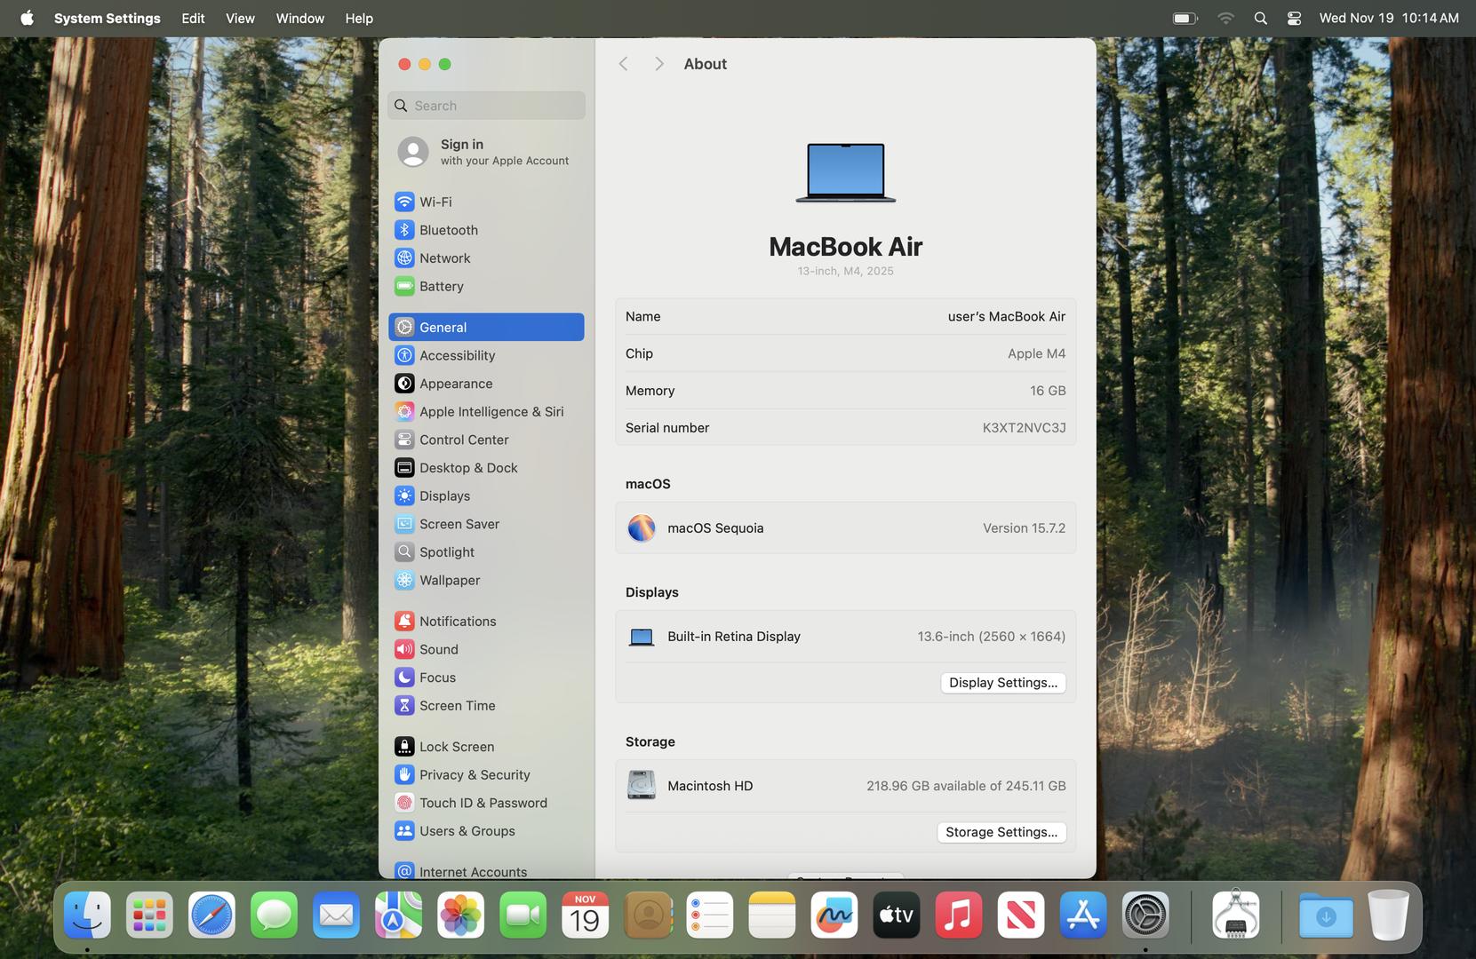The image size is (1476, 959).
Task: Click the computer name field value
Action: 1006,316
